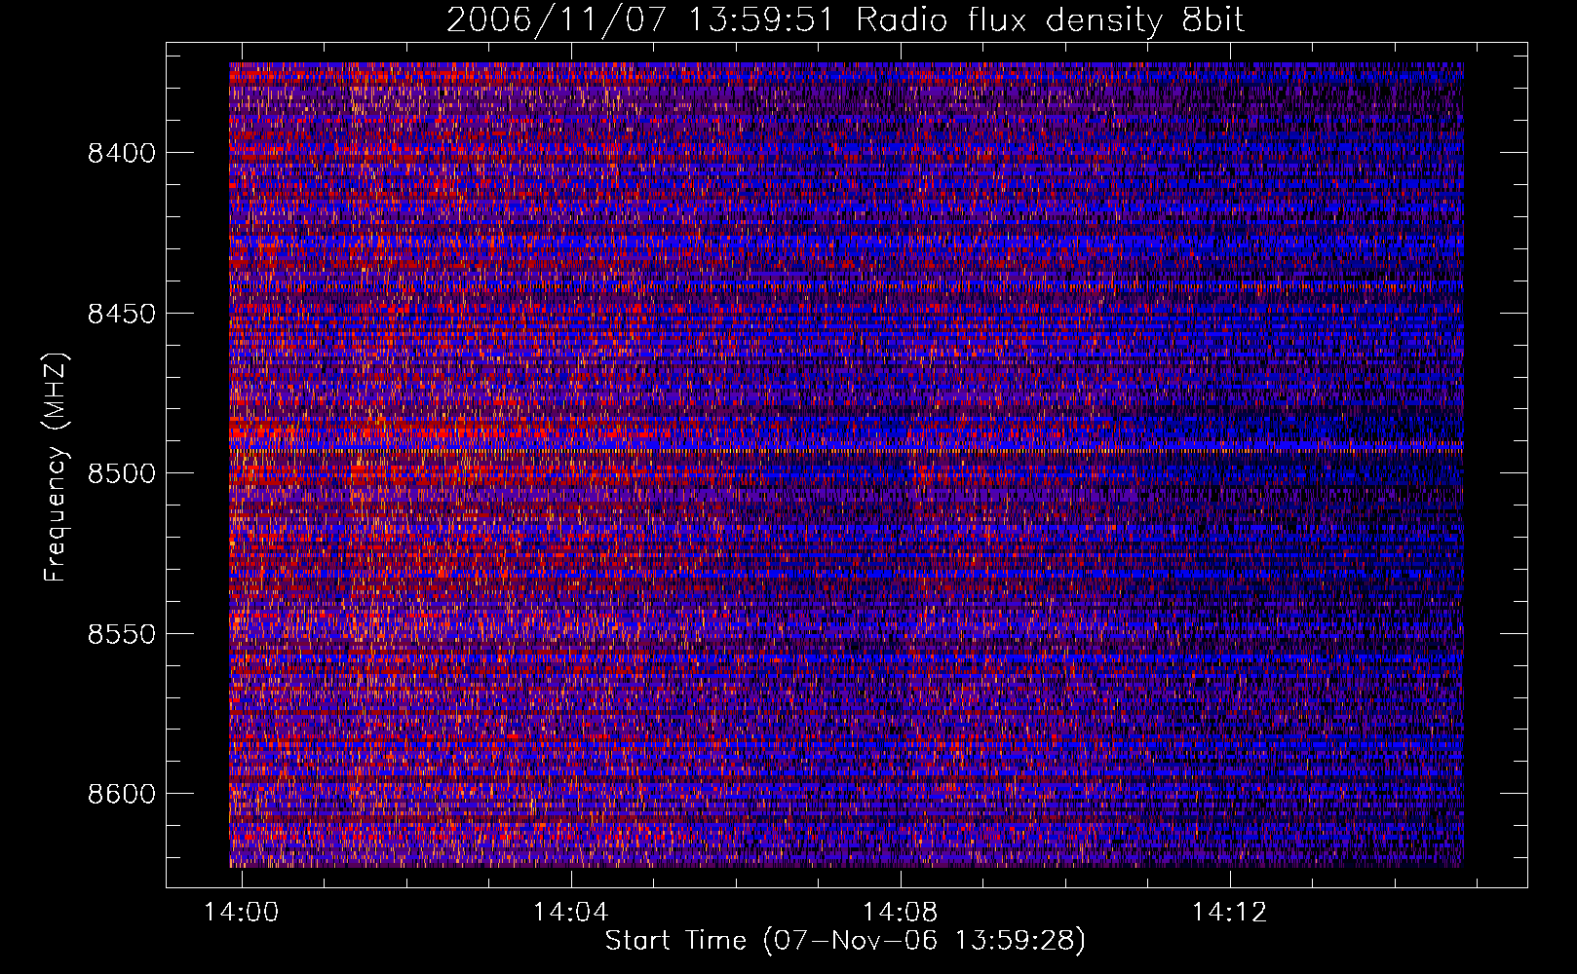The width and height of the screenshot is (1577, 974).
Task: Click the 14:04 time axis label
Action: point(570,912)
